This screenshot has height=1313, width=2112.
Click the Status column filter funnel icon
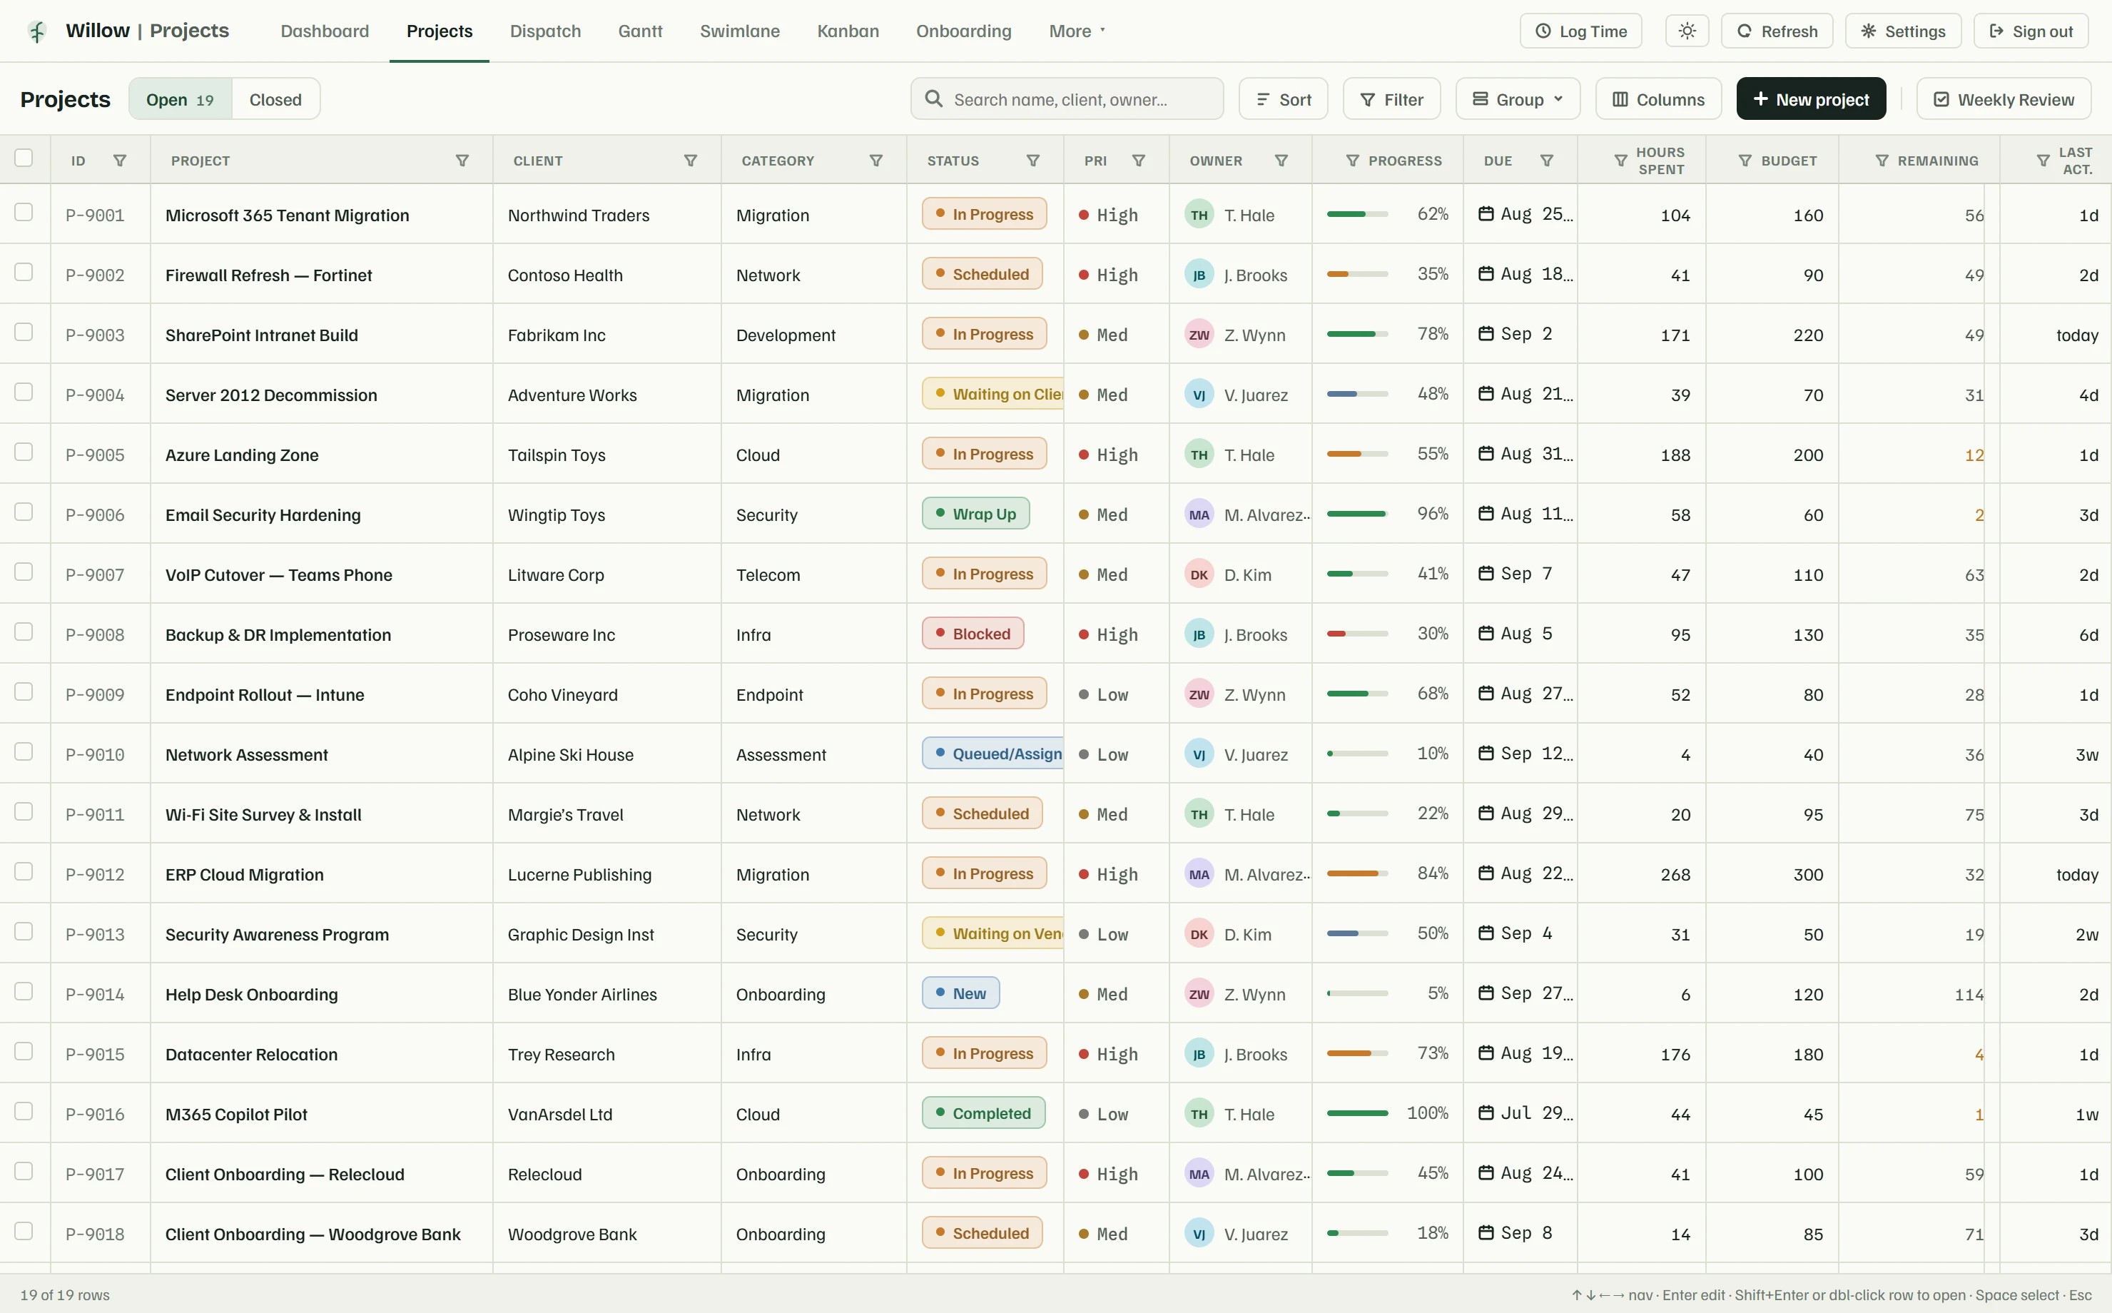click(1033, 161)
